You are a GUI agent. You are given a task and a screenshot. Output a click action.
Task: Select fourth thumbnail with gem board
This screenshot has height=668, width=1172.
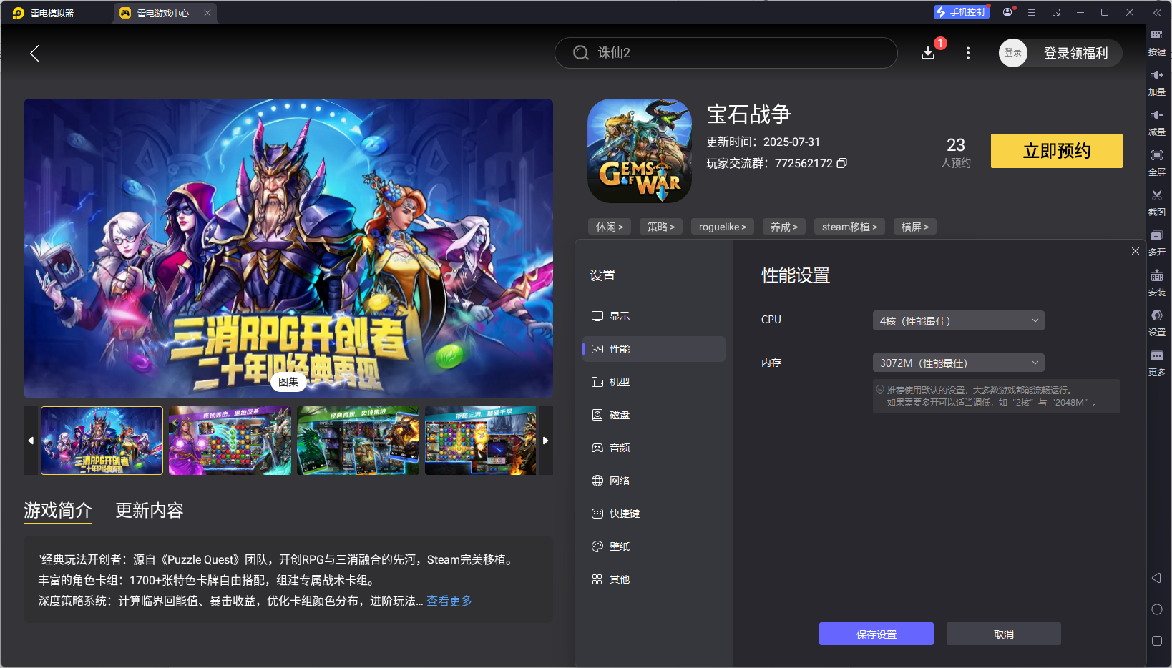(x=481, y=441)
